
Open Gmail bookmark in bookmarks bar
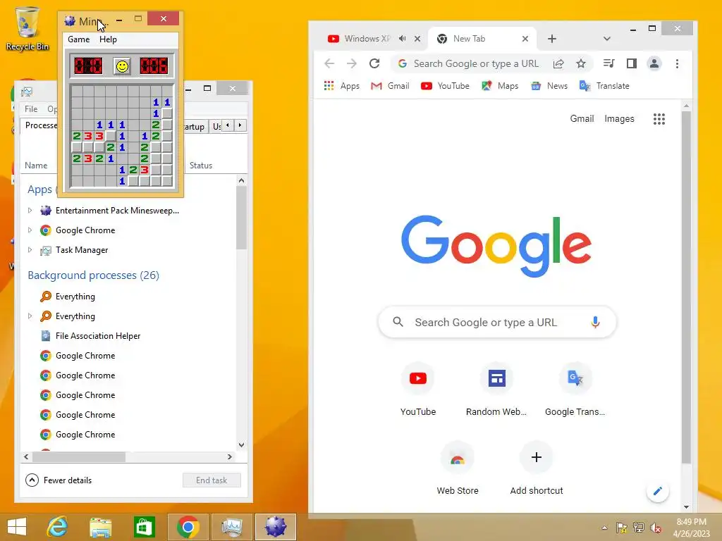click(390, 85)
